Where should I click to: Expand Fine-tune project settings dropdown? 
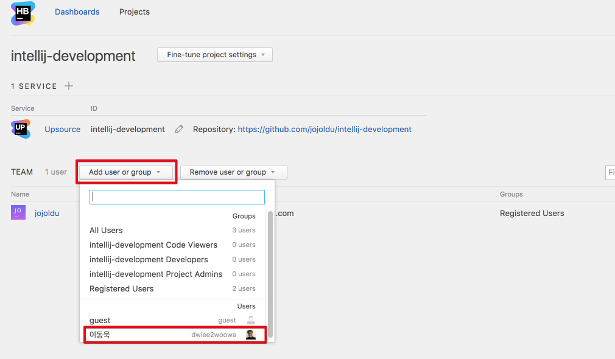click(x=215, y=55)
